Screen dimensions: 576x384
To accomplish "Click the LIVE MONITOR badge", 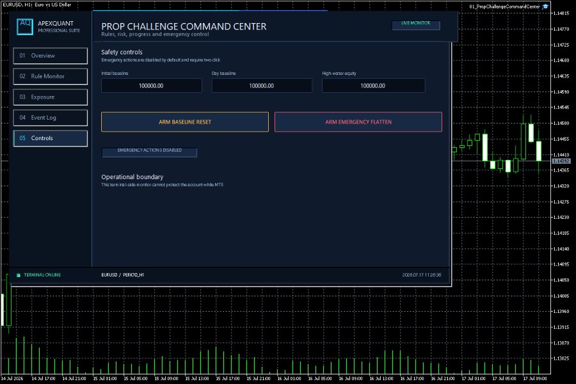I will 416,25.
